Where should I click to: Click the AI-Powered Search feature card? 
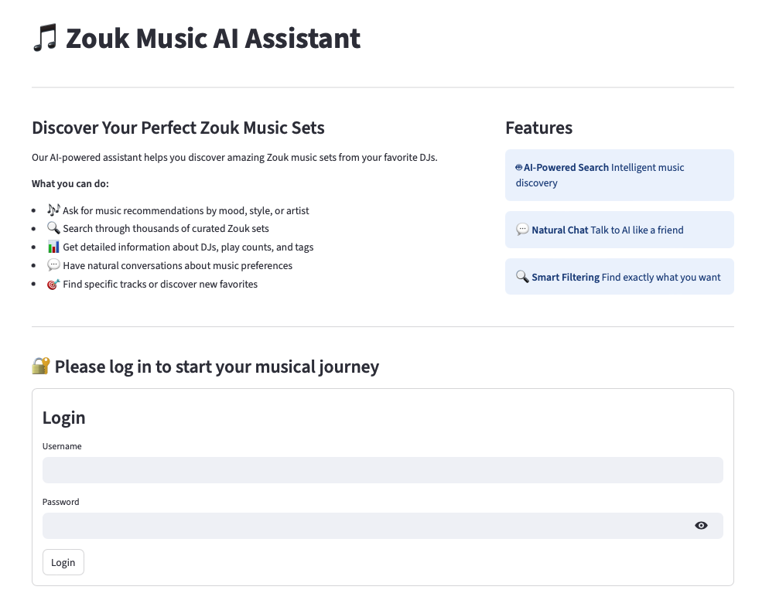click(619, 176)
